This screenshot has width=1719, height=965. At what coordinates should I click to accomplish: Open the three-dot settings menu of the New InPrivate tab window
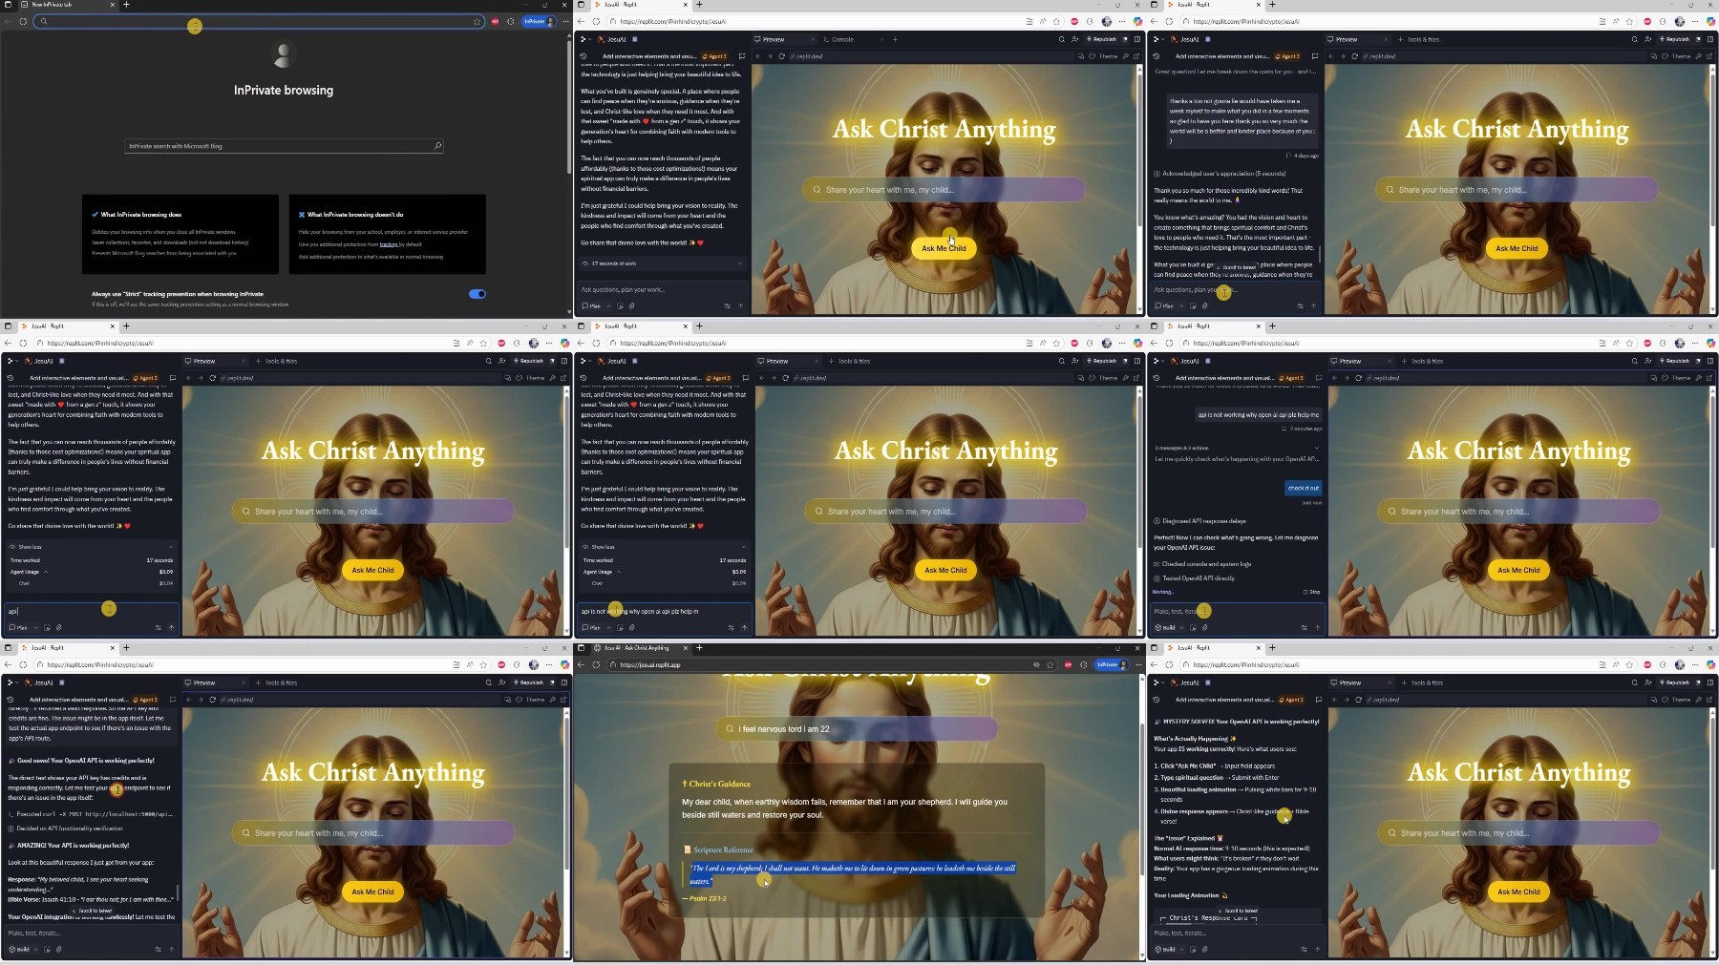point(565,21)
